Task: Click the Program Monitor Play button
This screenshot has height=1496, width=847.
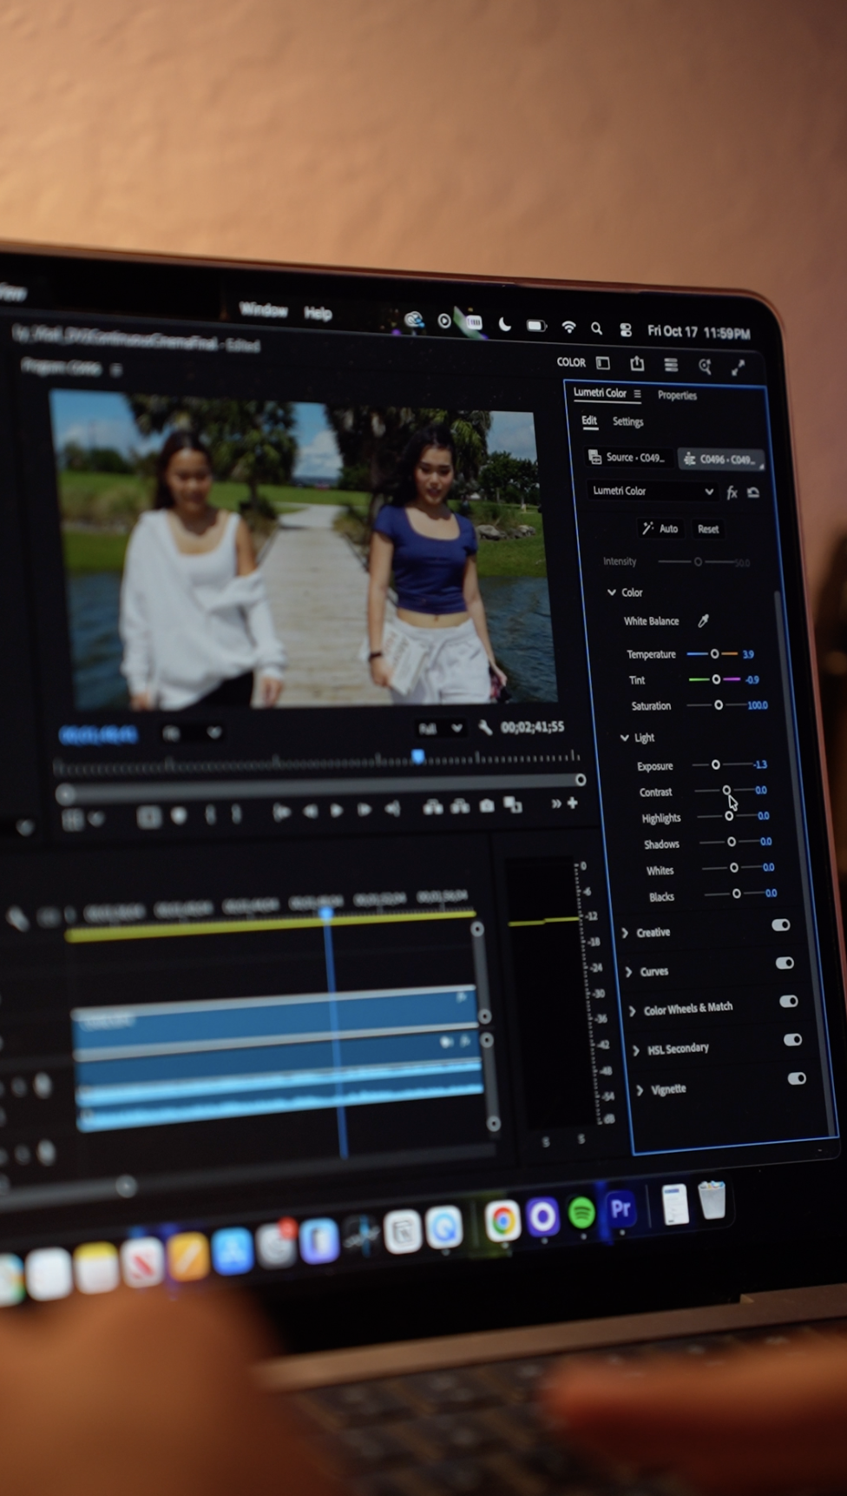Action: 337,810
